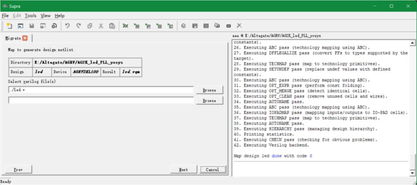Click Browse next to ./led.v field
This screenshot has width=417, height=185.
(210, 90)
